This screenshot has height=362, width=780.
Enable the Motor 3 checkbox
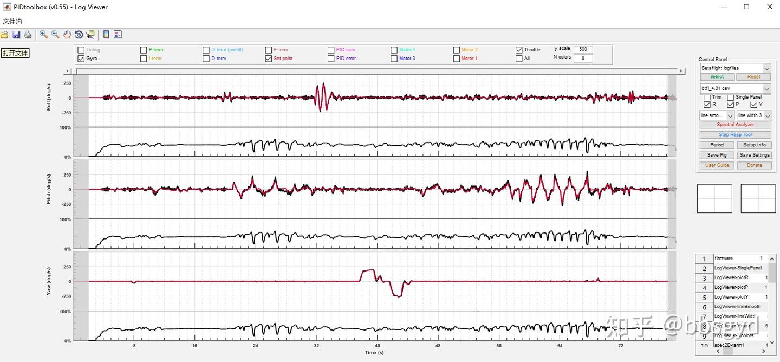tap(394, 59)
